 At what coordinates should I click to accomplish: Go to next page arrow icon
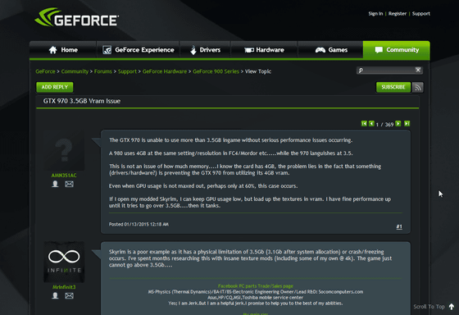click(x=398, y=123)
